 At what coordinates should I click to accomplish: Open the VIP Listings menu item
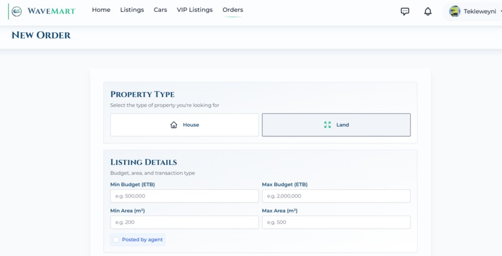pyautogui.click(x=195, y=10)
